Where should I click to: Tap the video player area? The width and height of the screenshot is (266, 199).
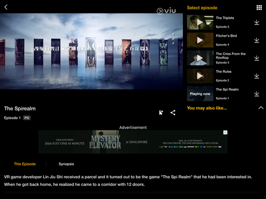click(92, 51)
